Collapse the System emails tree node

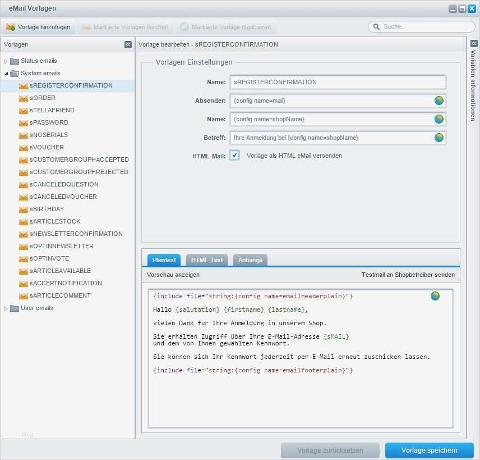6,74
